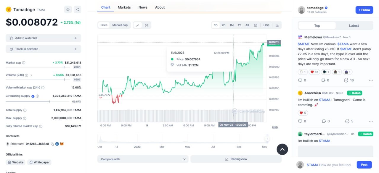
Task: Open $MEME link at start of Memelover's post
Action: [x=303, y=44]
